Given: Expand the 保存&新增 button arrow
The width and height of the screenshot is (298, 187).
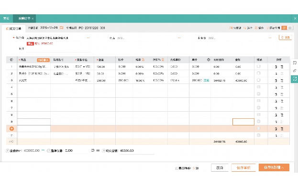Looking at the screenshot, I should point(283,167).
